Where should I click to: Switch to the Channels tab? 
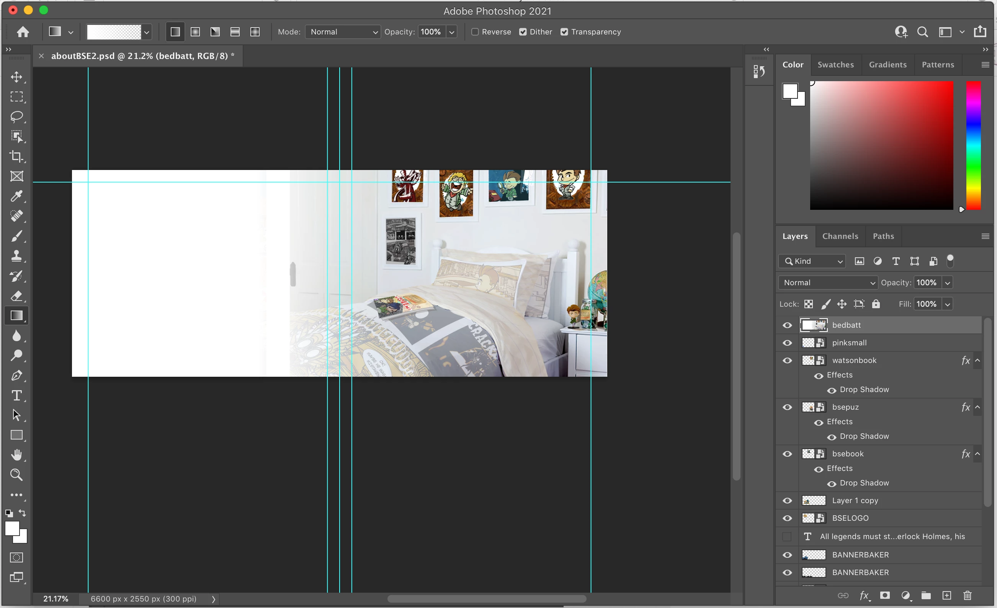coord(840,236)
